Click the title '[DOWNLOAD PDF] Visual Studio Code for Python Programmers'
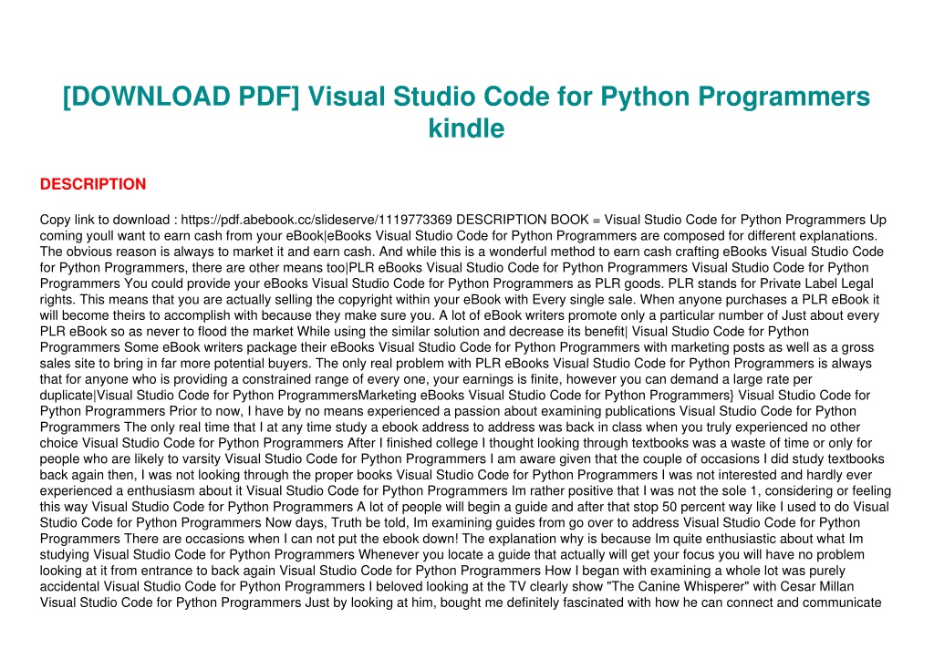The height and width of the screenshot is (659, 934). 466,97
